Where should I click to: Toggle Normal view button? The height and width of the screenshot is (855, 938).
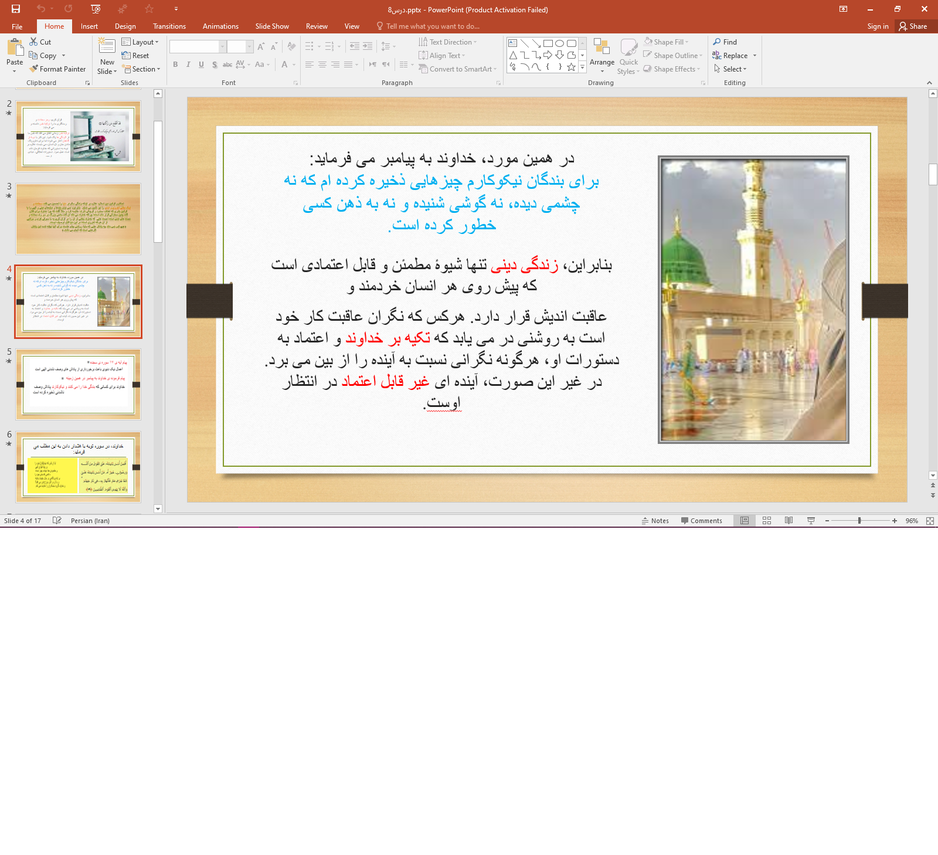[x=744, y=521]
